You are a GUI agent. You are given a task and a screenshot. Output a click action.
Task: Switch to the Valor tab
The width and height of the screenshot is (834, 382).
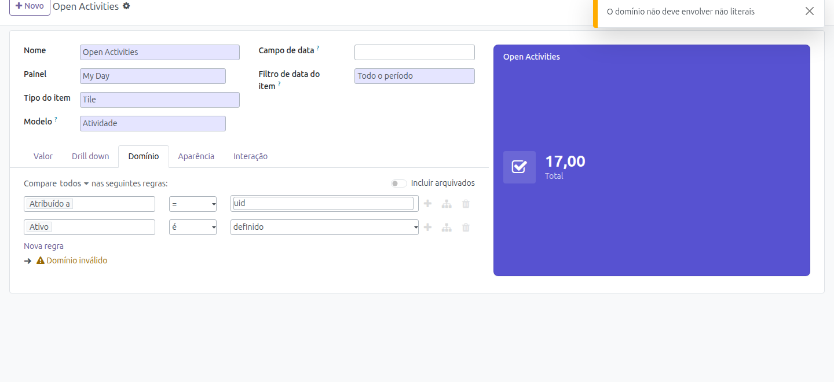(x=43, y=156)
